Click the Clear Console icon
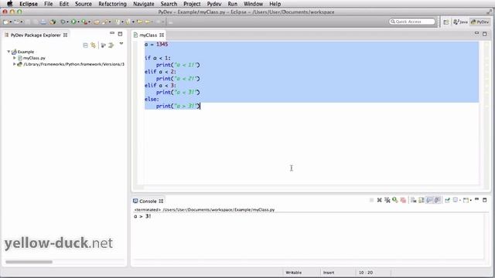 pos(413,200)
